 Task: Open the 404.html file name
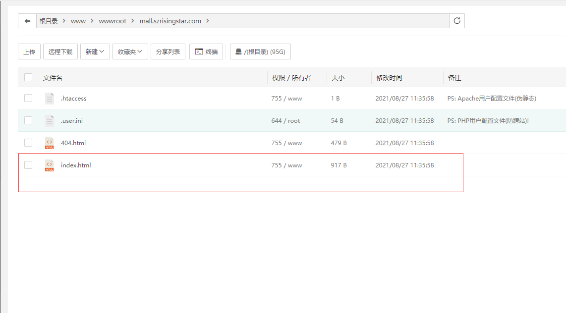pos(73,143)
